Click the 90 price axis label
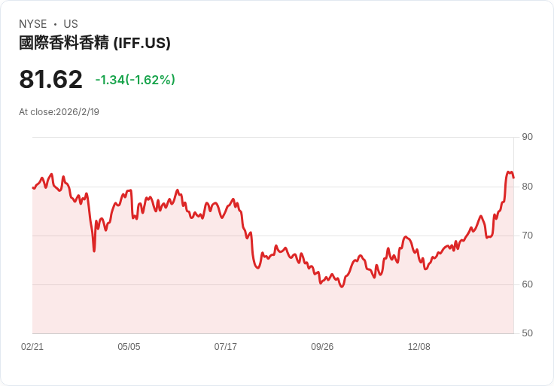 click(527, 137)
